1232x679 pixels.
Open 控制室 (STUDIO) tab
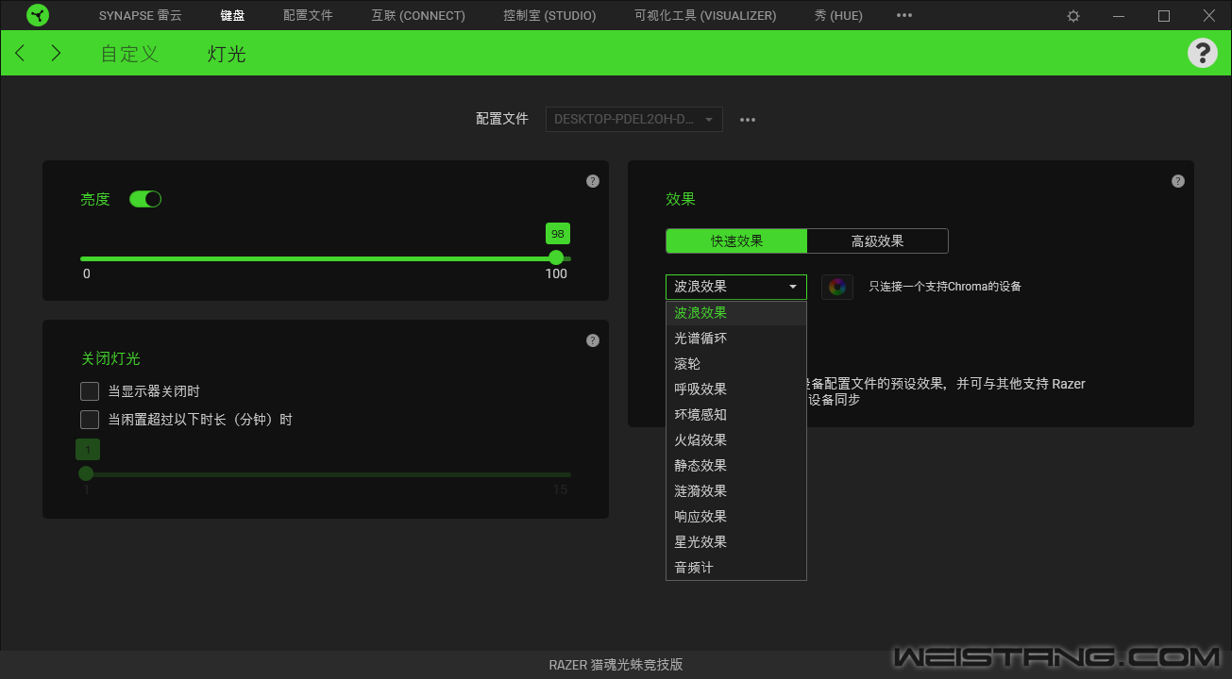click(549, 16)
